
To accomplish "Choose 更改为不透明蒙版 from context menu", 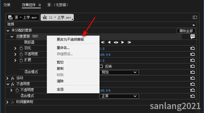I will coord(70,39).
